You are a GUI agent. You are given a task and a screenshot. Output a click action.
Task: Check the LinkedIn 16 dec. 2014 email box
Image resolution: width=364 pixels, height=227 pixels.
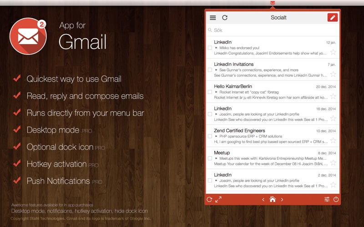[x=210, y=114]
